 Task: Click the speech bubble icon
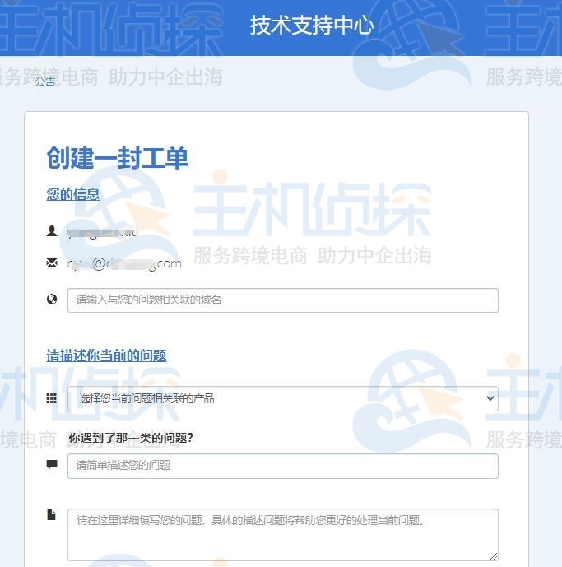(x=52, y=465)
